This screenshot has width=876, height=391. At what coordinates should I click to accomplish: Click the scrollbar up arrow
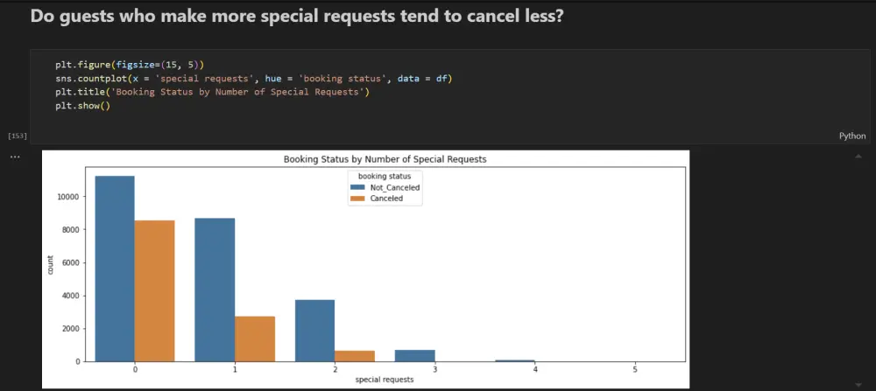[858, 157]
